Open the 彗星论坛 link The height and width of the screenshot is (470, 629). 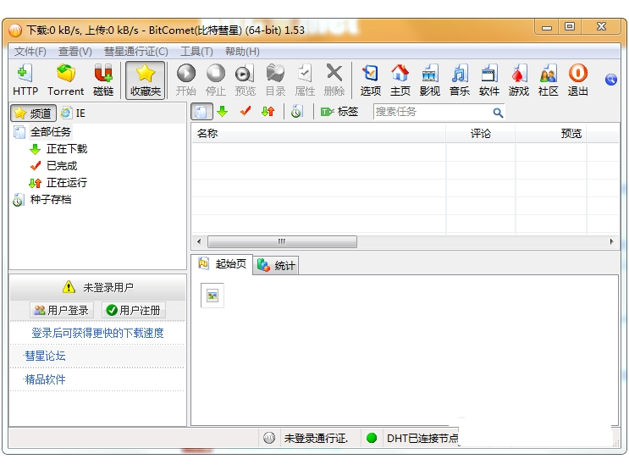[x=45, y=356]
